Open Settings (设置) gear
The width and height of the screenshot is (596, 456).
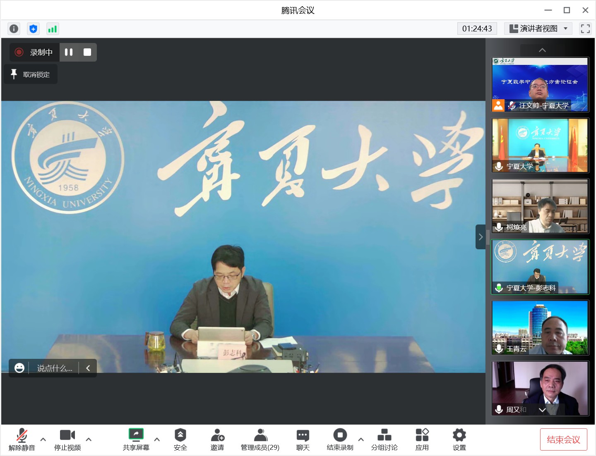pos(459,439)
